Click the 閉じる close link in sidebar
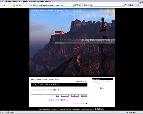 coord(102,88)
